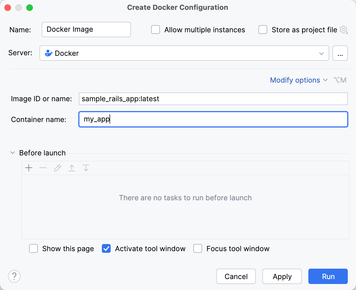Click the Run button
Screen dimensions: 356x290
point(328,276)
